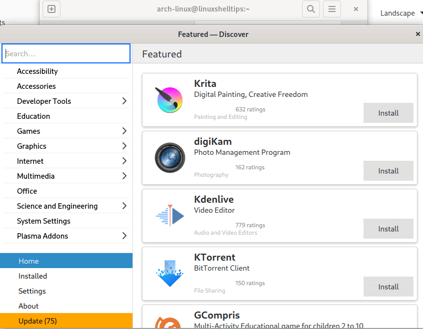Open the terminal search icon

310,9
